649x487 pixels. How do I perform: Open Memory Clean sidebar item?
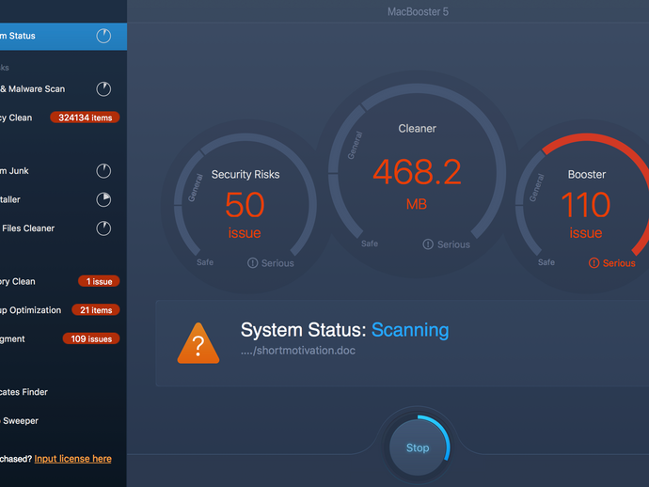coord(63,281)
